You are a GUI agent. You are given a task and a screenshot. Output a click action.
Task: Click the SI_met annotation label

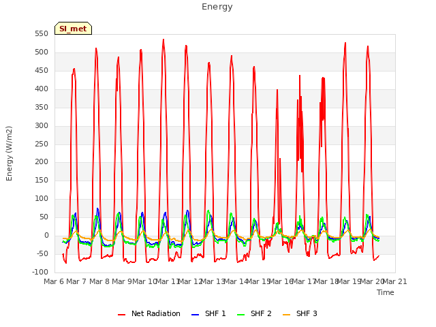[x=73, y=29]
